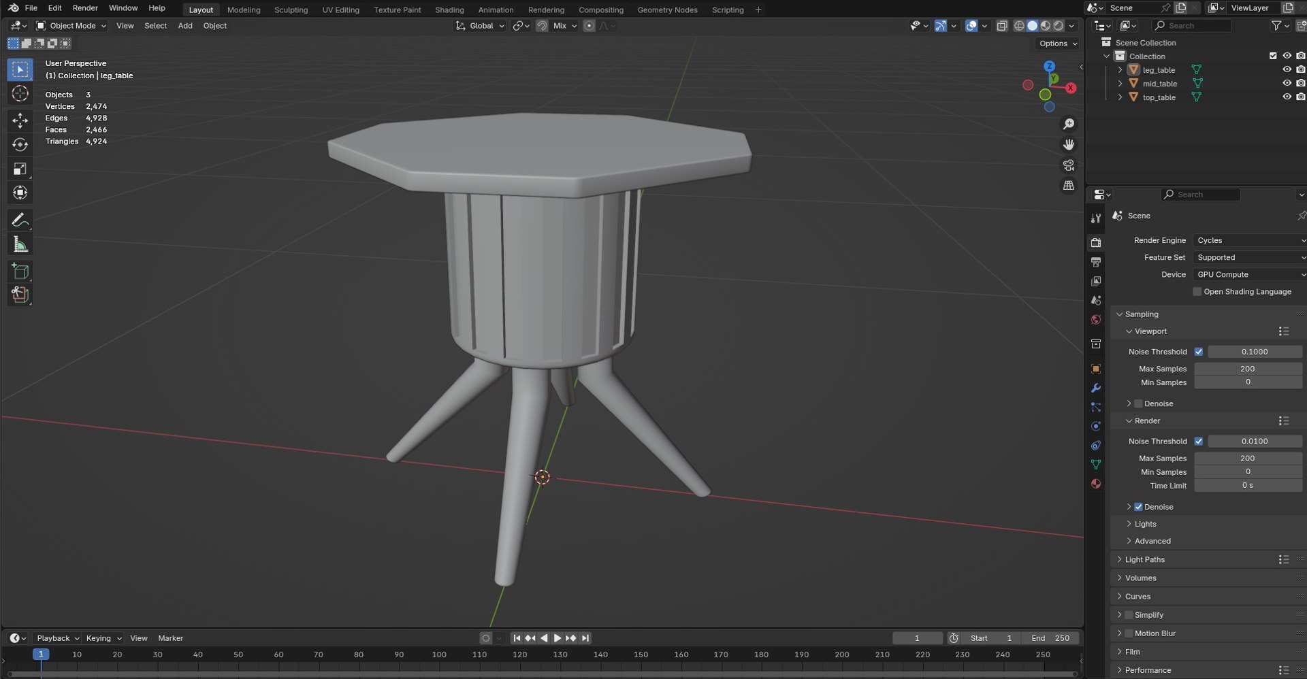Open the Global transform orientation dropdown
Screen dimensions: 1307x679
(481, 26)
